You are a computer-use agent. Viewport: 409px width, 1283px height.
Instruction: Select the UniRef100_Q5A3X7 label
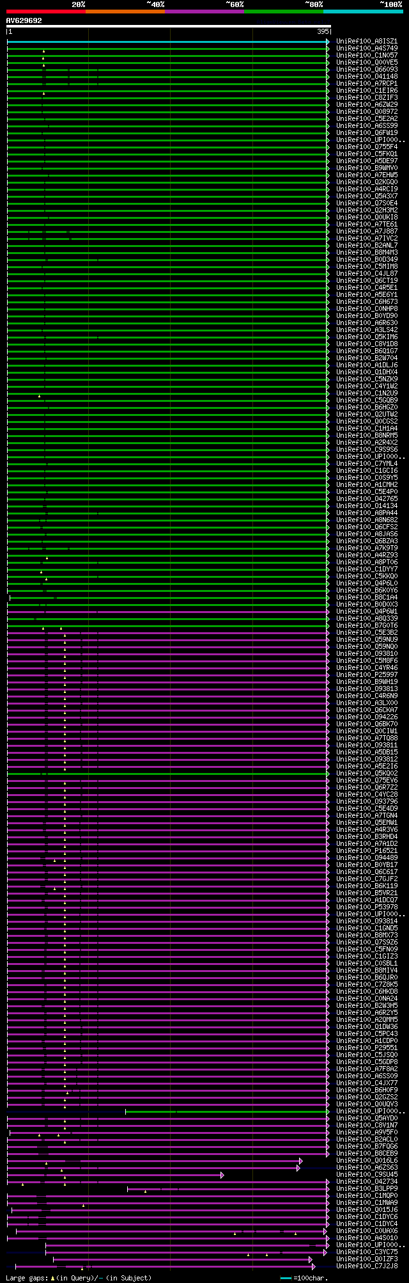(x=367, y=196)
